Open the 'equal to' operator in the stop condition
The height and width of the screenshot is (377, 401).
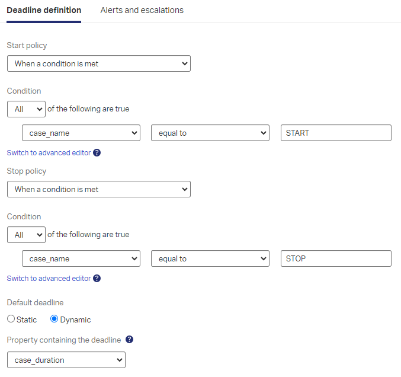[210, 258]
